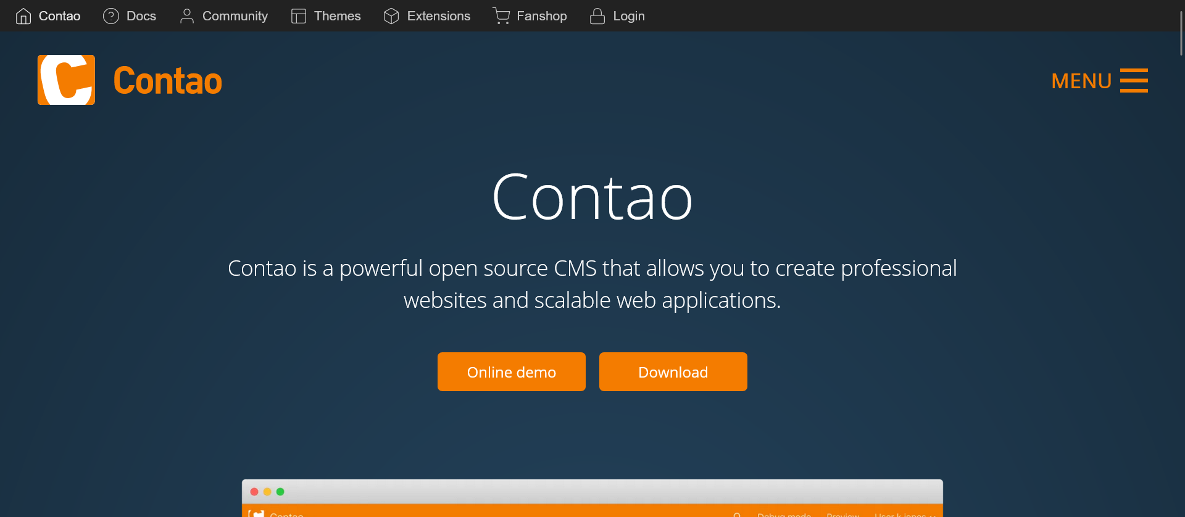Screen dimensions: 1185x517
Task: Click the layout icon for Themes
Action: (299, 16)
